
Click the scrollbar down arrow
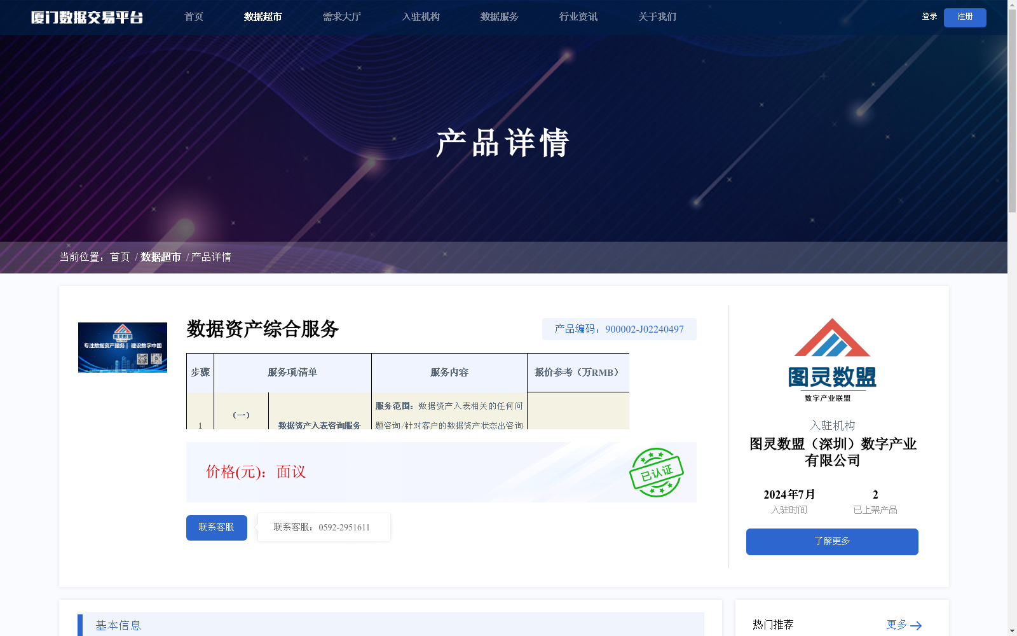(x=1012, y=631)
